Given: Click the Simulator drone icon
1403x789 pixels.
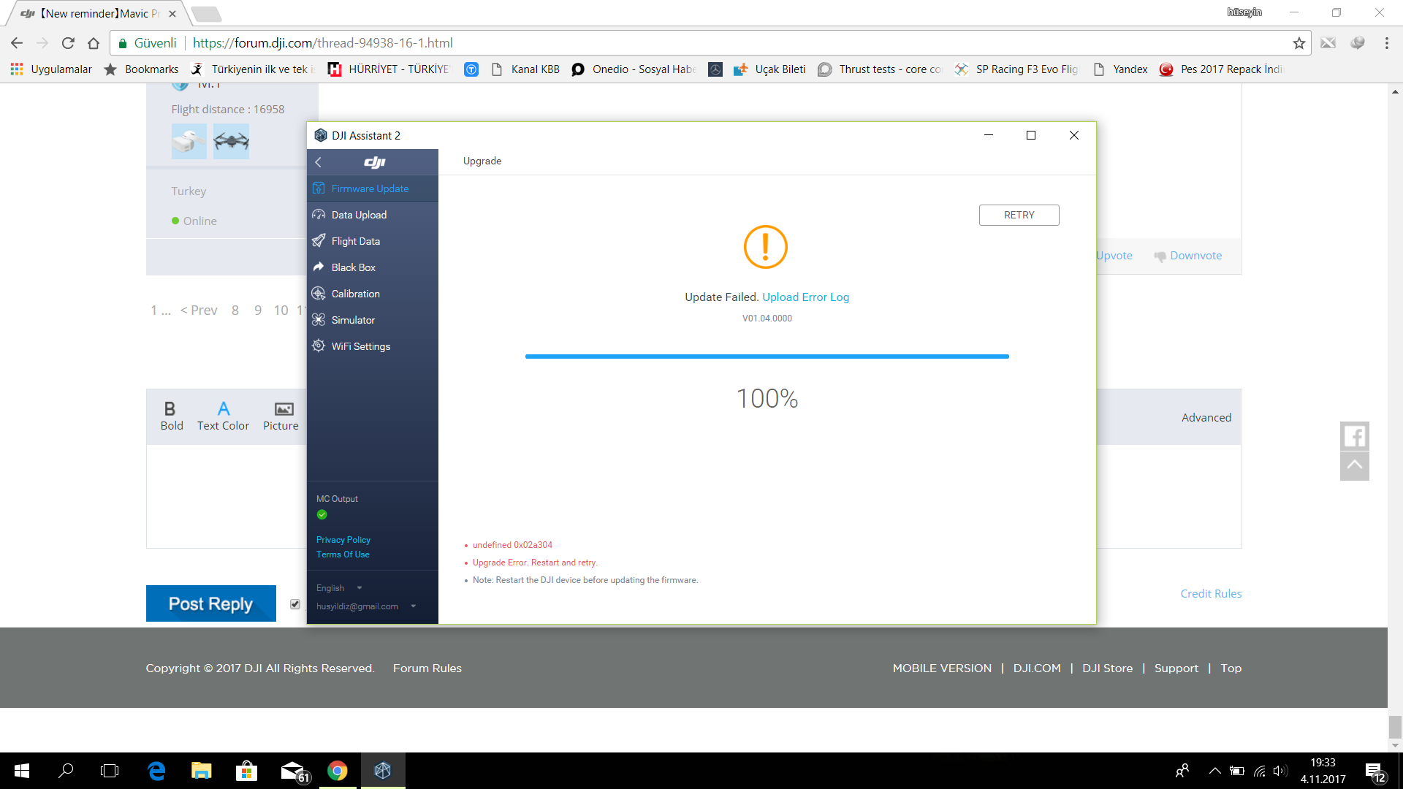Looking at the screenshot, I should click(319, 320).
